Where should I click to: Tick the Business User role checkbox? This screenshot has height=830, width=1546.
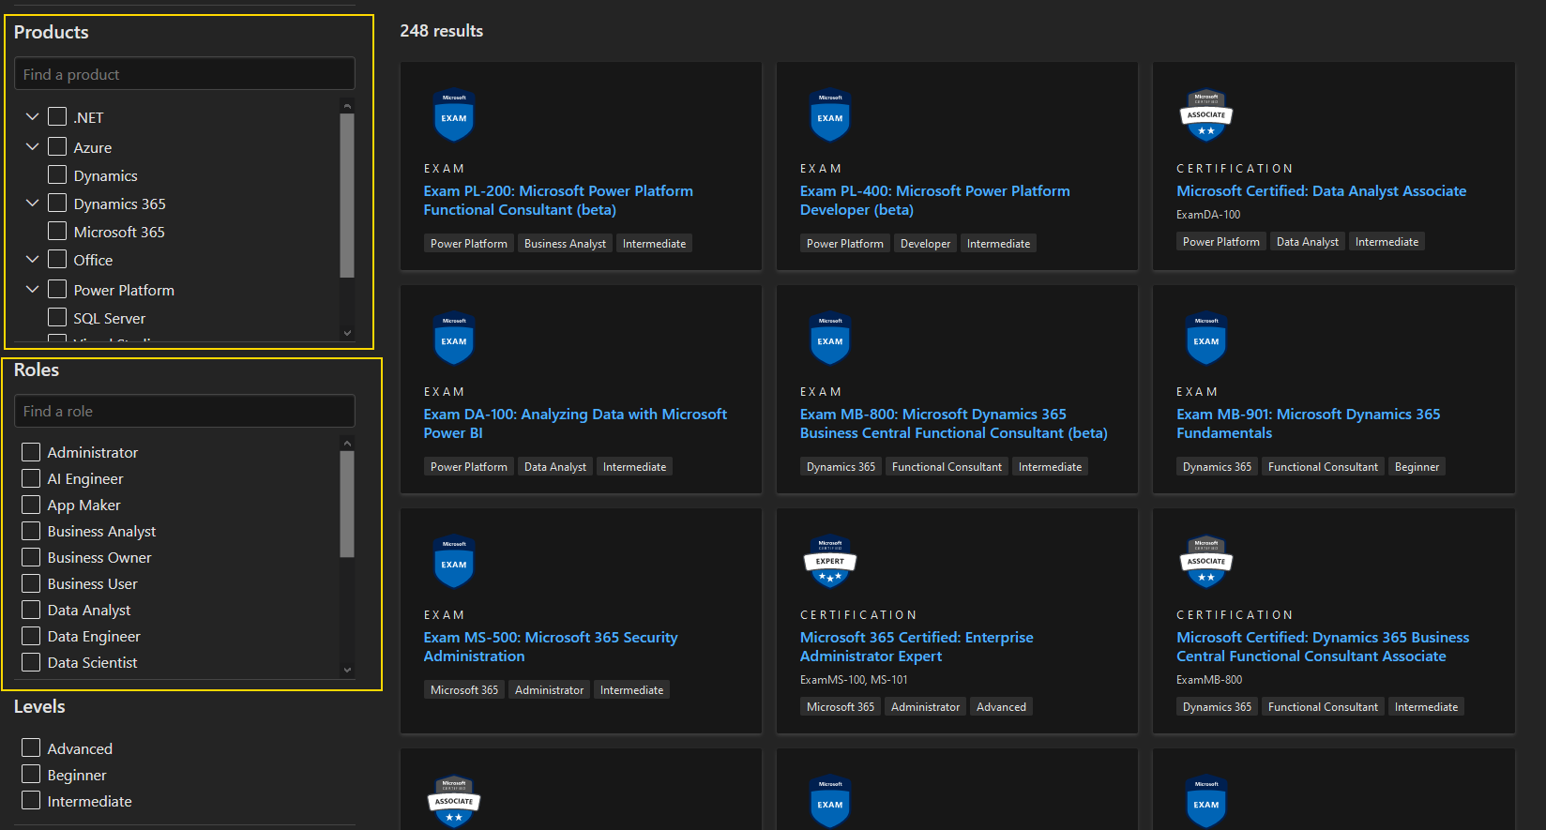point(31,583)
